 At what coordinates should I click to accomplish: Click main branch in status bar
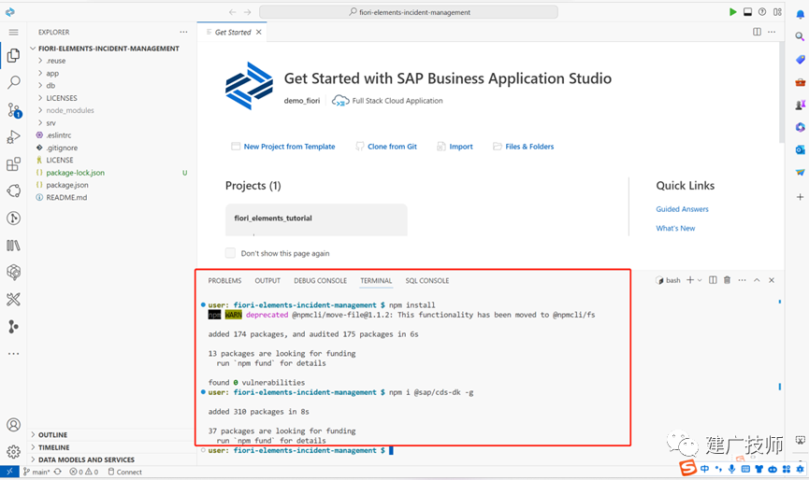tap(36, 472)
